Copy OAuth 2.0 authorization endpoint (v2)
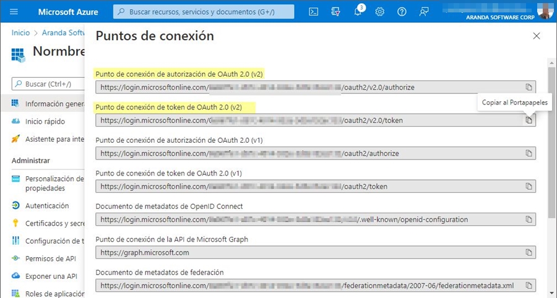 529,87
